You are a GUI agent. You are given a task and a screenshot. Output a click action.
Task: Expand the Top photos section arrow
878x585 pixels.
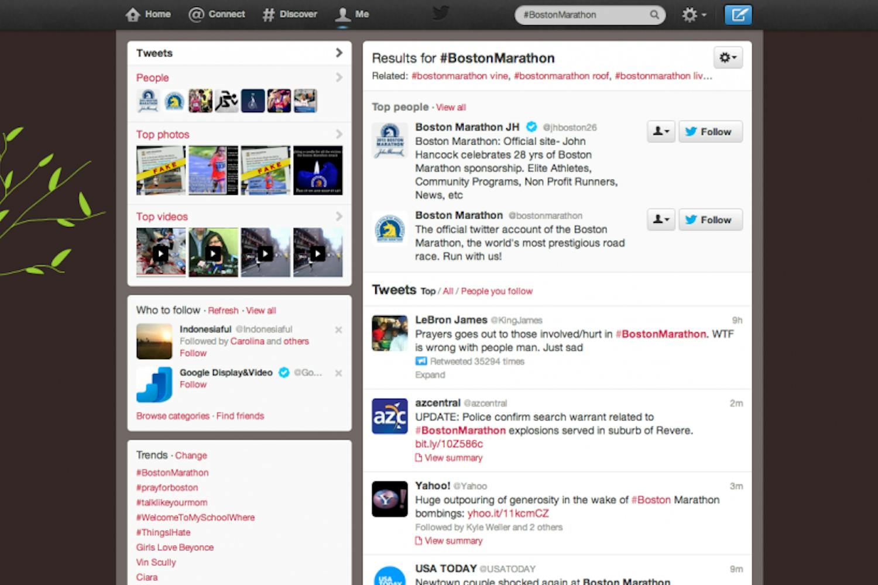339,134
